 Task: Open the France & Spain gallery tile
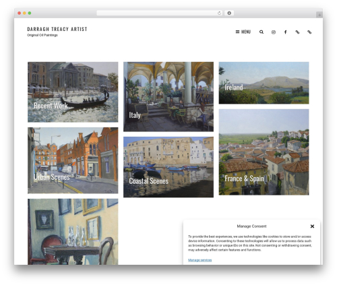point(264,152)
